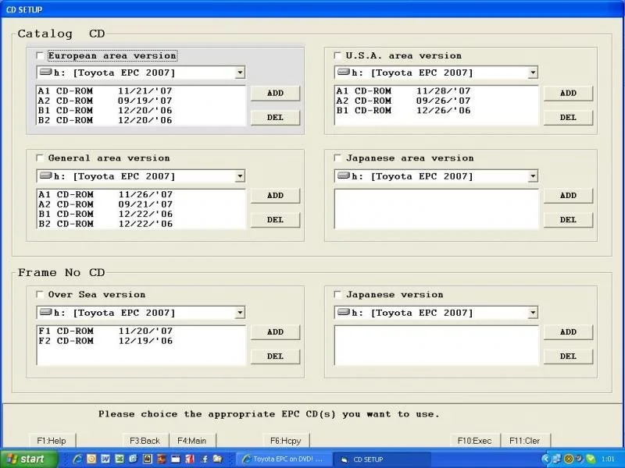The height and width of the screenshot is (468, 625).
Task: Delete a CD from the General area version
Action: pyautogui.click(x=275, y=220)
